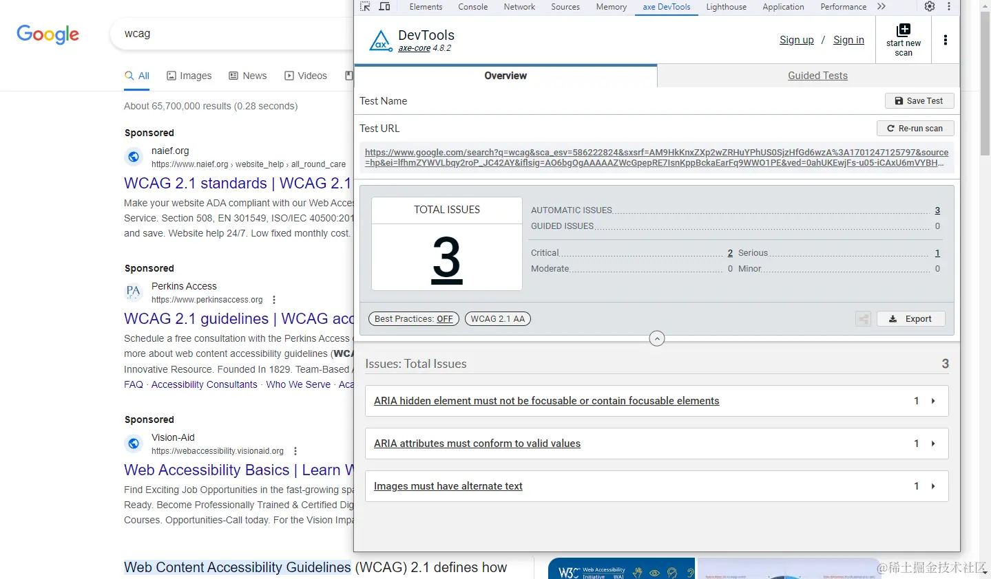Open Vision-Aid ad options menu
Image resolution: width=991 pixels, height=579 pixels.
click(295, 451)
